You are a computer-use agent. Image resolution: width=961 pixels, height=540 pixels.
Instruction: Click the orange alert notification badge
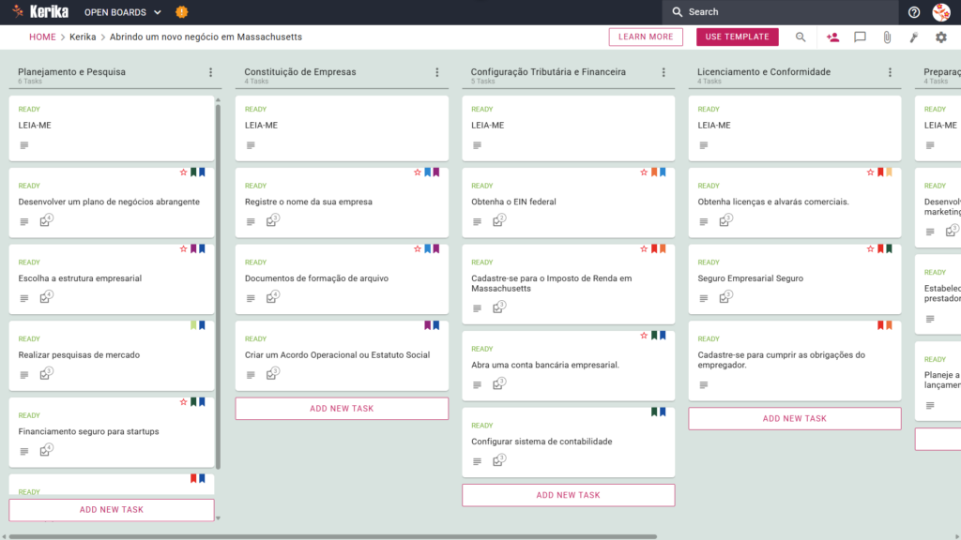tap(181, 11)
